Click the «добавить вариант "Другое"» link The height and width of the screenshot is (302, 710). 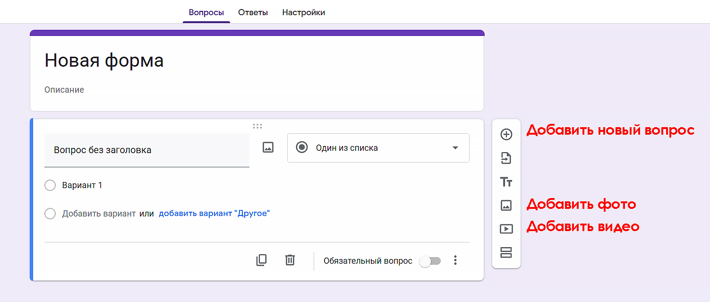click(x=214, y=213)
